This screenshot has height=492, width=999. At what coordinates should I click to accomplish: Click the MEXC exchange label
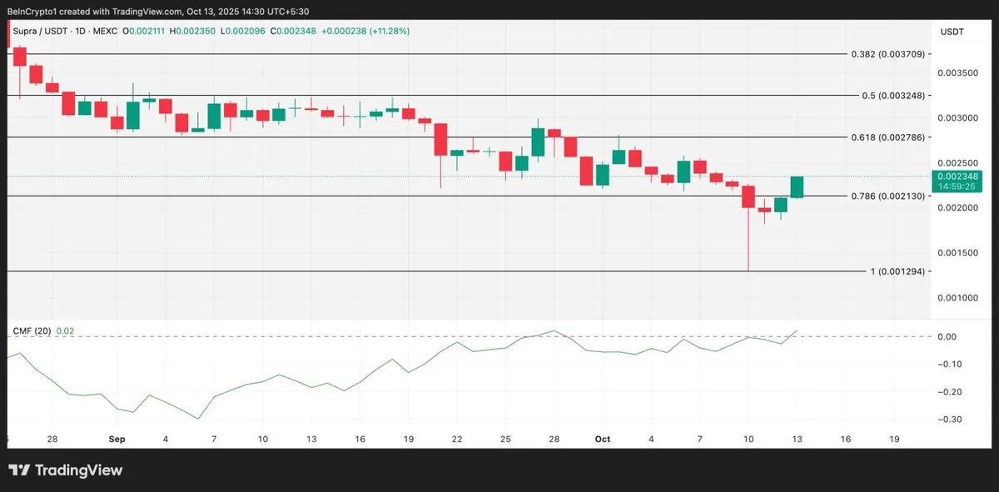coord(103,31)
